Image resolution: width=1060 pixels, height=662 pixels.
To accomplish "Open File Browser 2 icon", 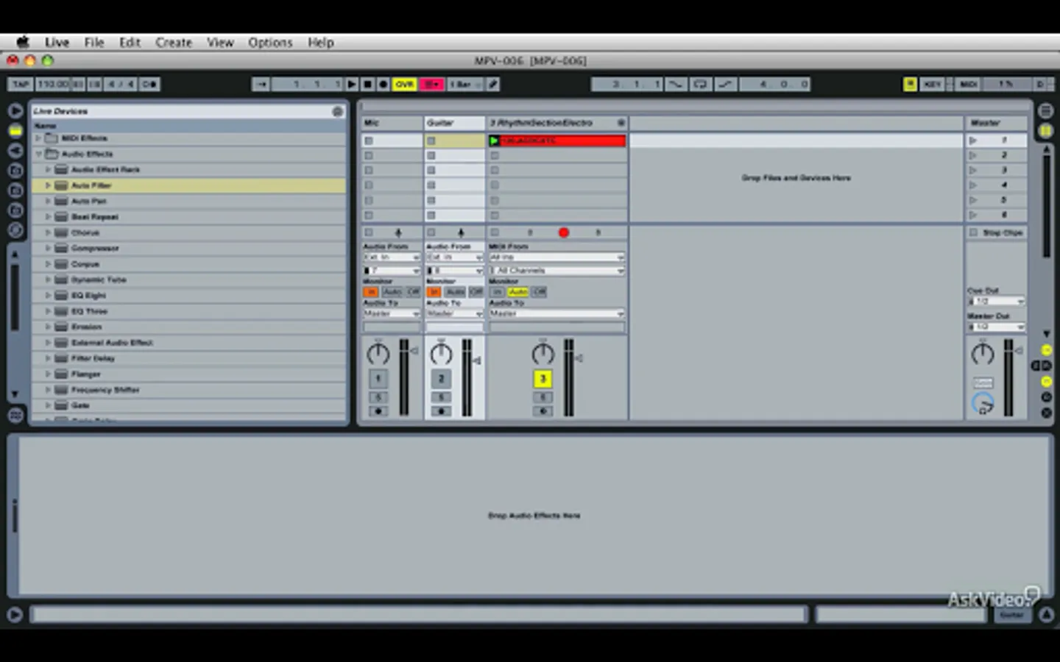I will coord(15,190).
